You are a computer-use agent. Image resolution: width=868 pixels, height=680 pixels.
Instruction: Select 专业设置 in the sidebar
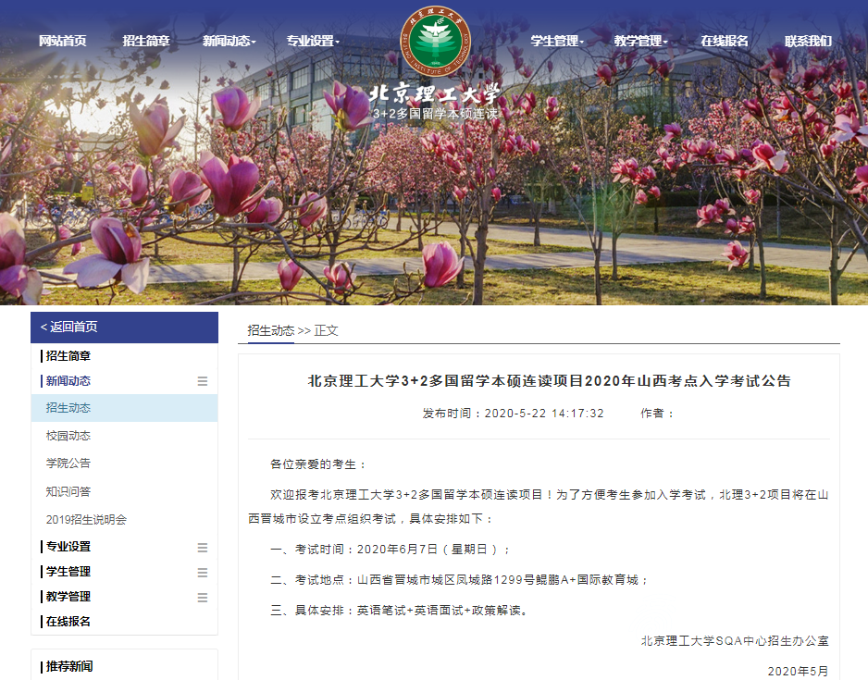(68, 547)
